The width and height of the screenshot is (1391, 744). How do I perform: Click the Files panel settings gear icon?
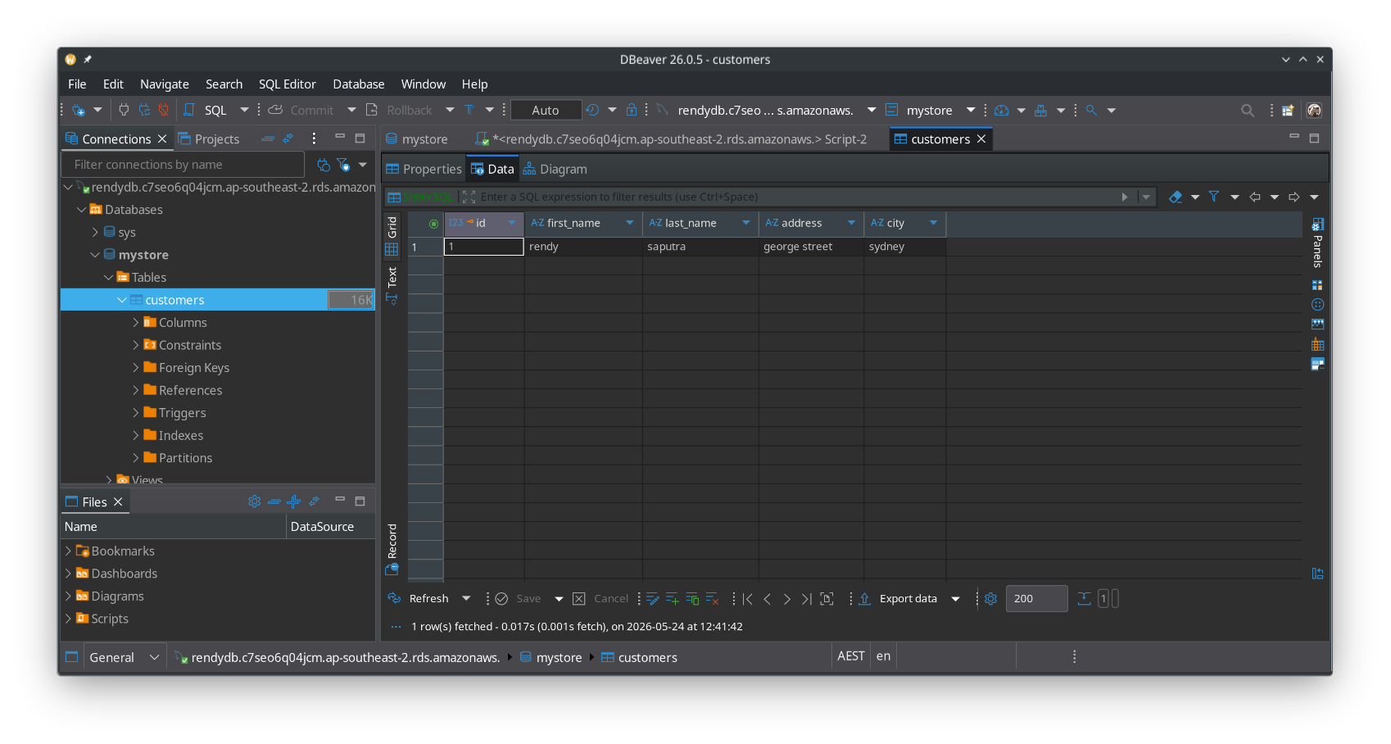click(x=255, y=501)
